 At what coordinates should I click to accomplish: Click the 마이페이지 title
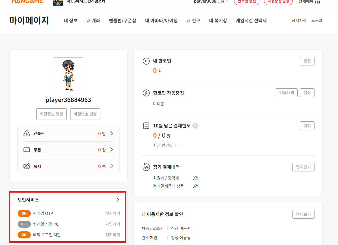pos(29,21)
